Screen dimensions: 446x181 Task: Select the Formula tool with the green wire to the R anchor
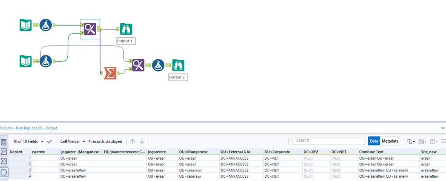(45, 61)
